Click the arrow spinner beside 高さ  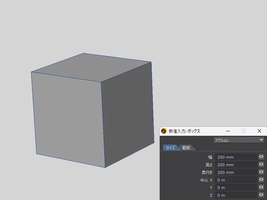click(x=261, y=165)
